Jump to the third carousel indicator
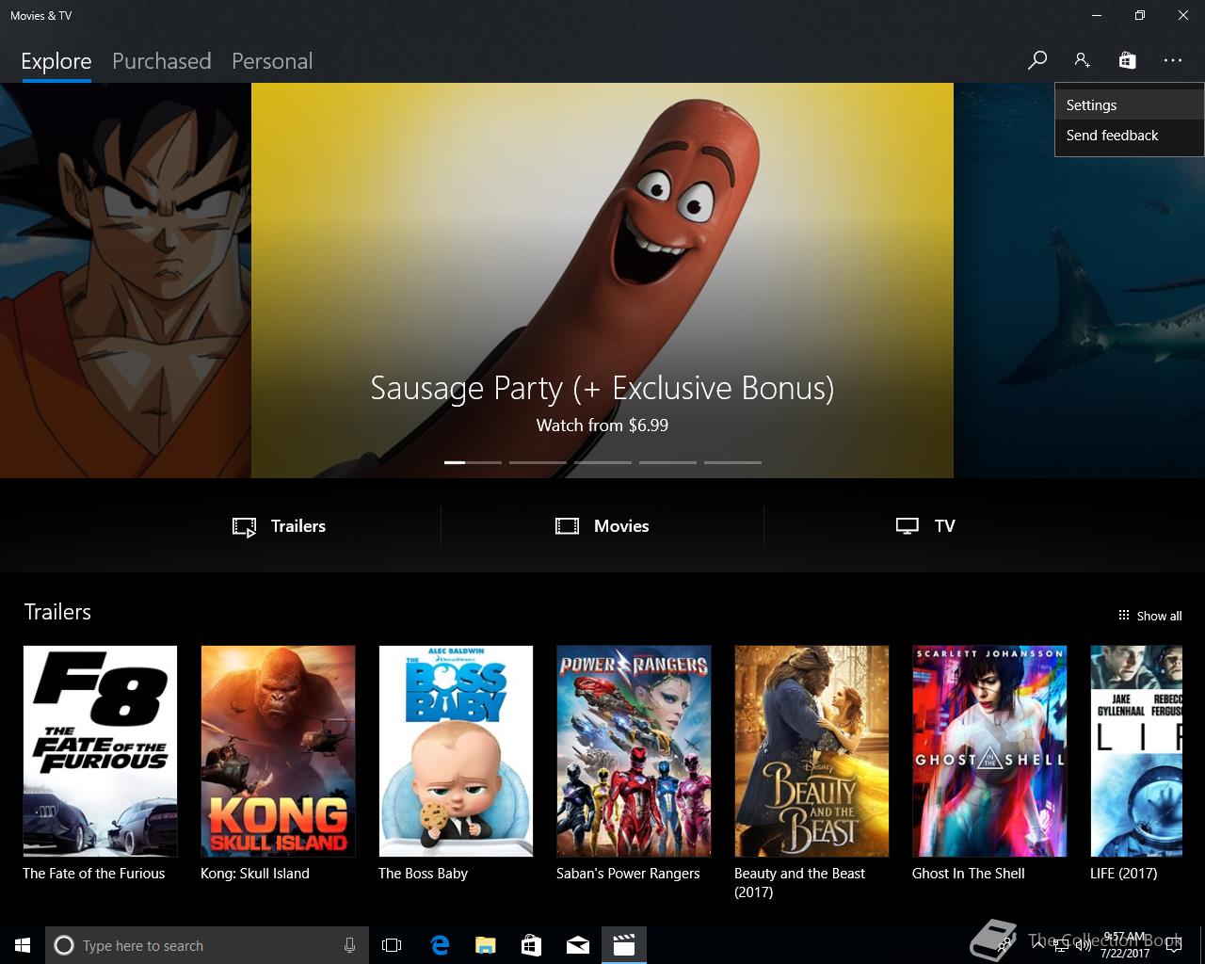Screen dimensions: 1205x964 pyautogui.click(x=602, y=462)
